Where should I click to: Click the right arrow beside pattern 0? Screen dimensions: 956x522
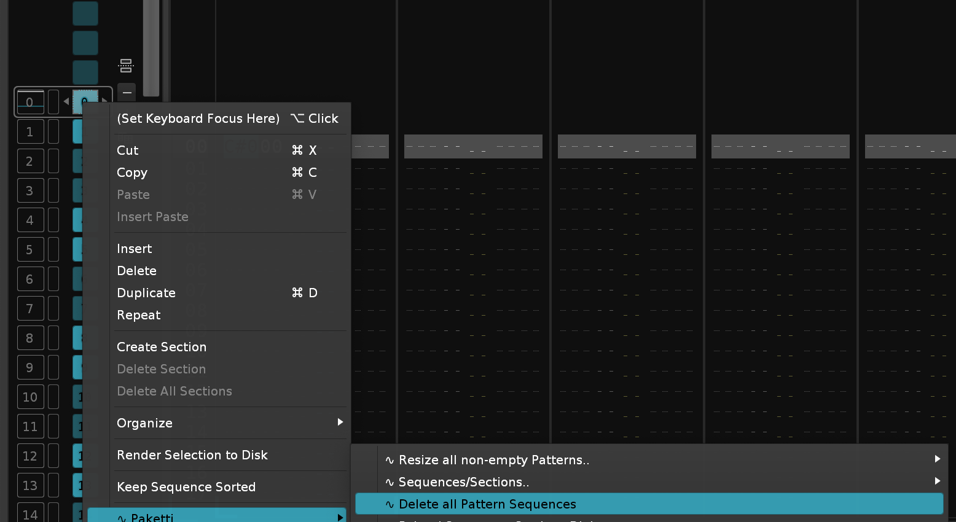pyautogui.click(x=104, y=101)
